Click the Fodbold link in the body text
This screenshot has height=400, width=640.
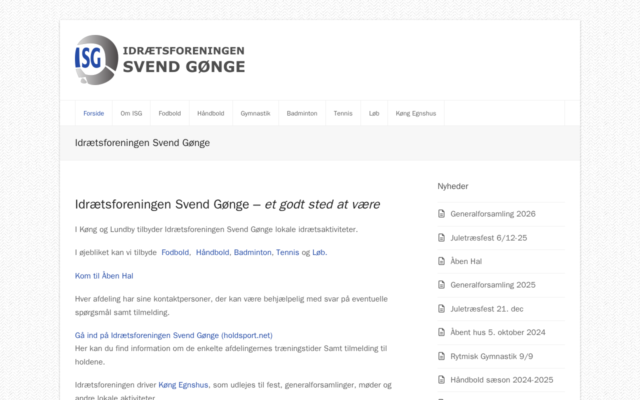[x=175, y=252]
